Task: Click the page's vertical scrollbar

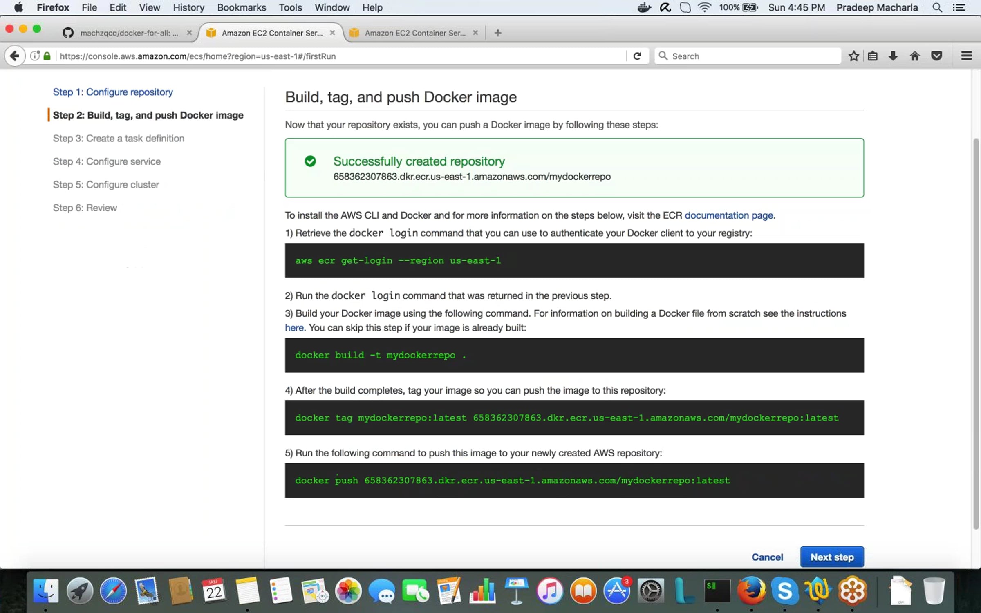Action: coord(976,333)
